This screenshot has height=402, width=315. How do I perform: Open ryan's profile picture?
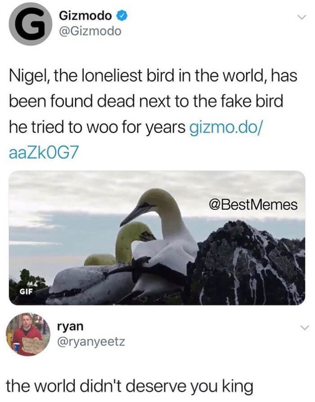point(28,334)
